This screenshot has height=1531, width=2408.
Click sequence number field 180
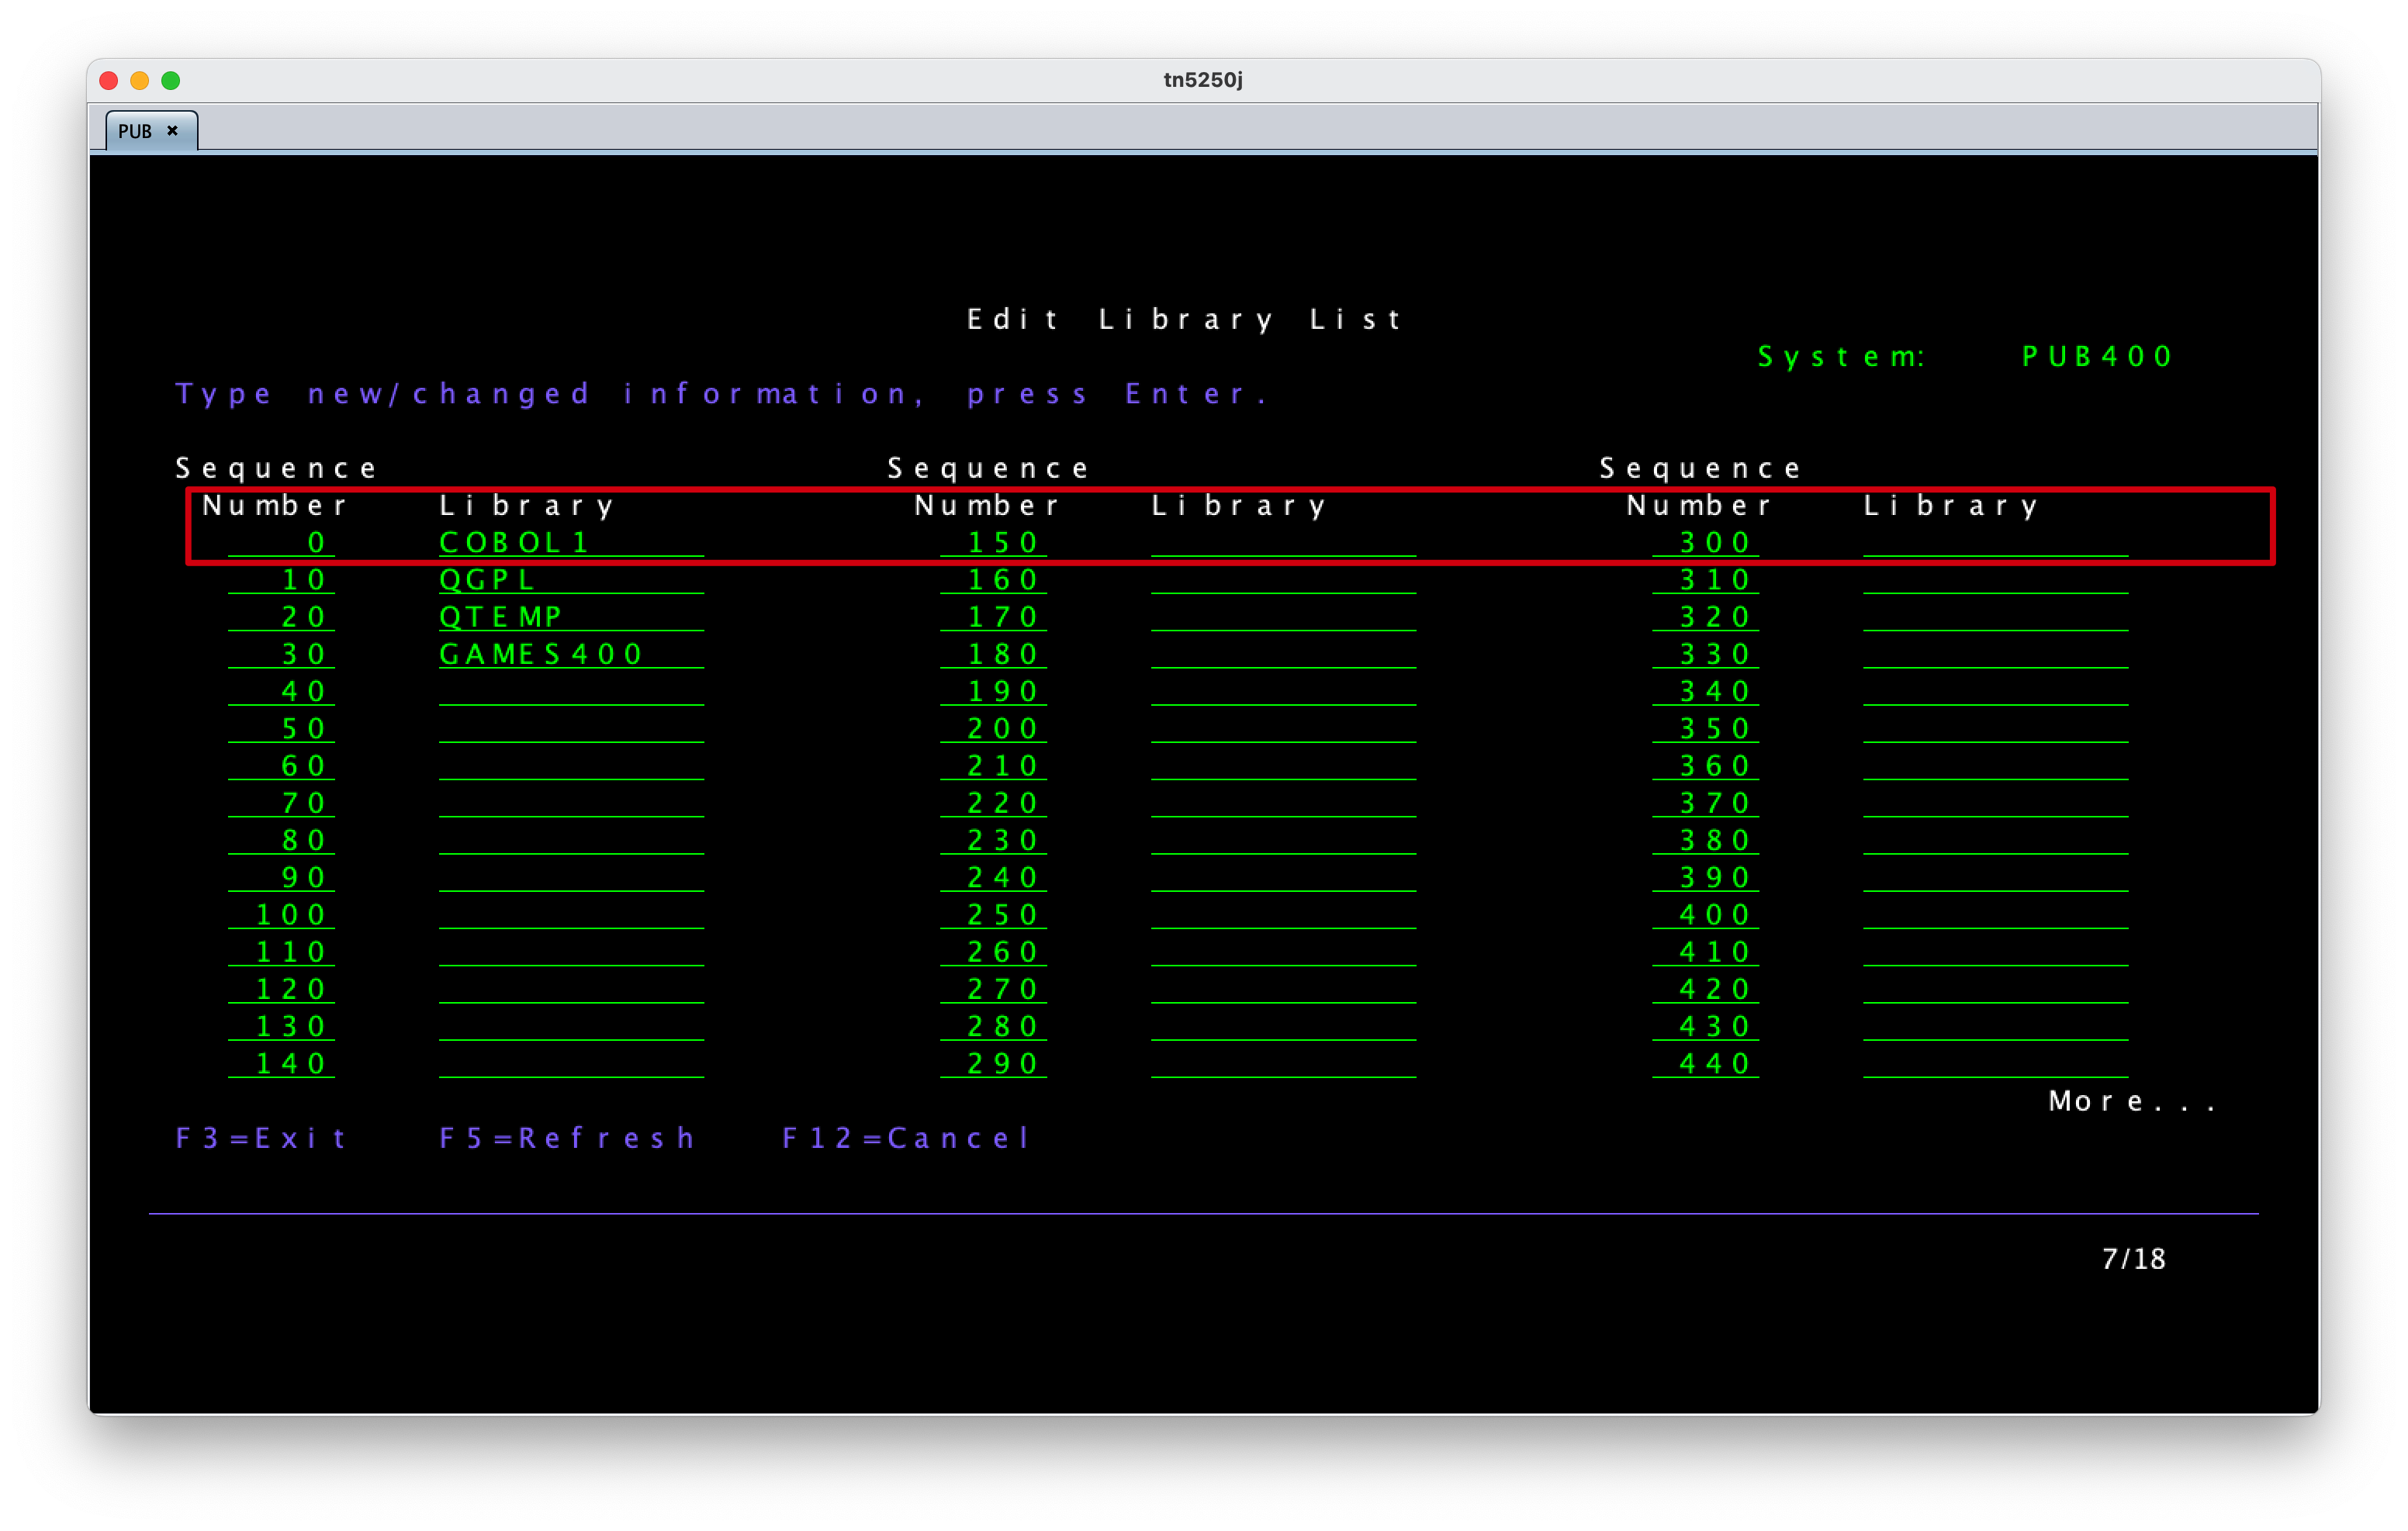[x=993, y=654]
